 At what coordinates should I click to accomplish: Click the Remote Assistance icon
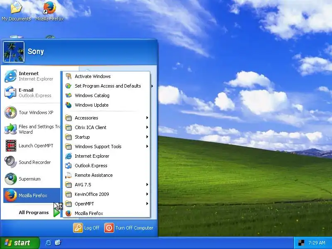pos(68,175)
